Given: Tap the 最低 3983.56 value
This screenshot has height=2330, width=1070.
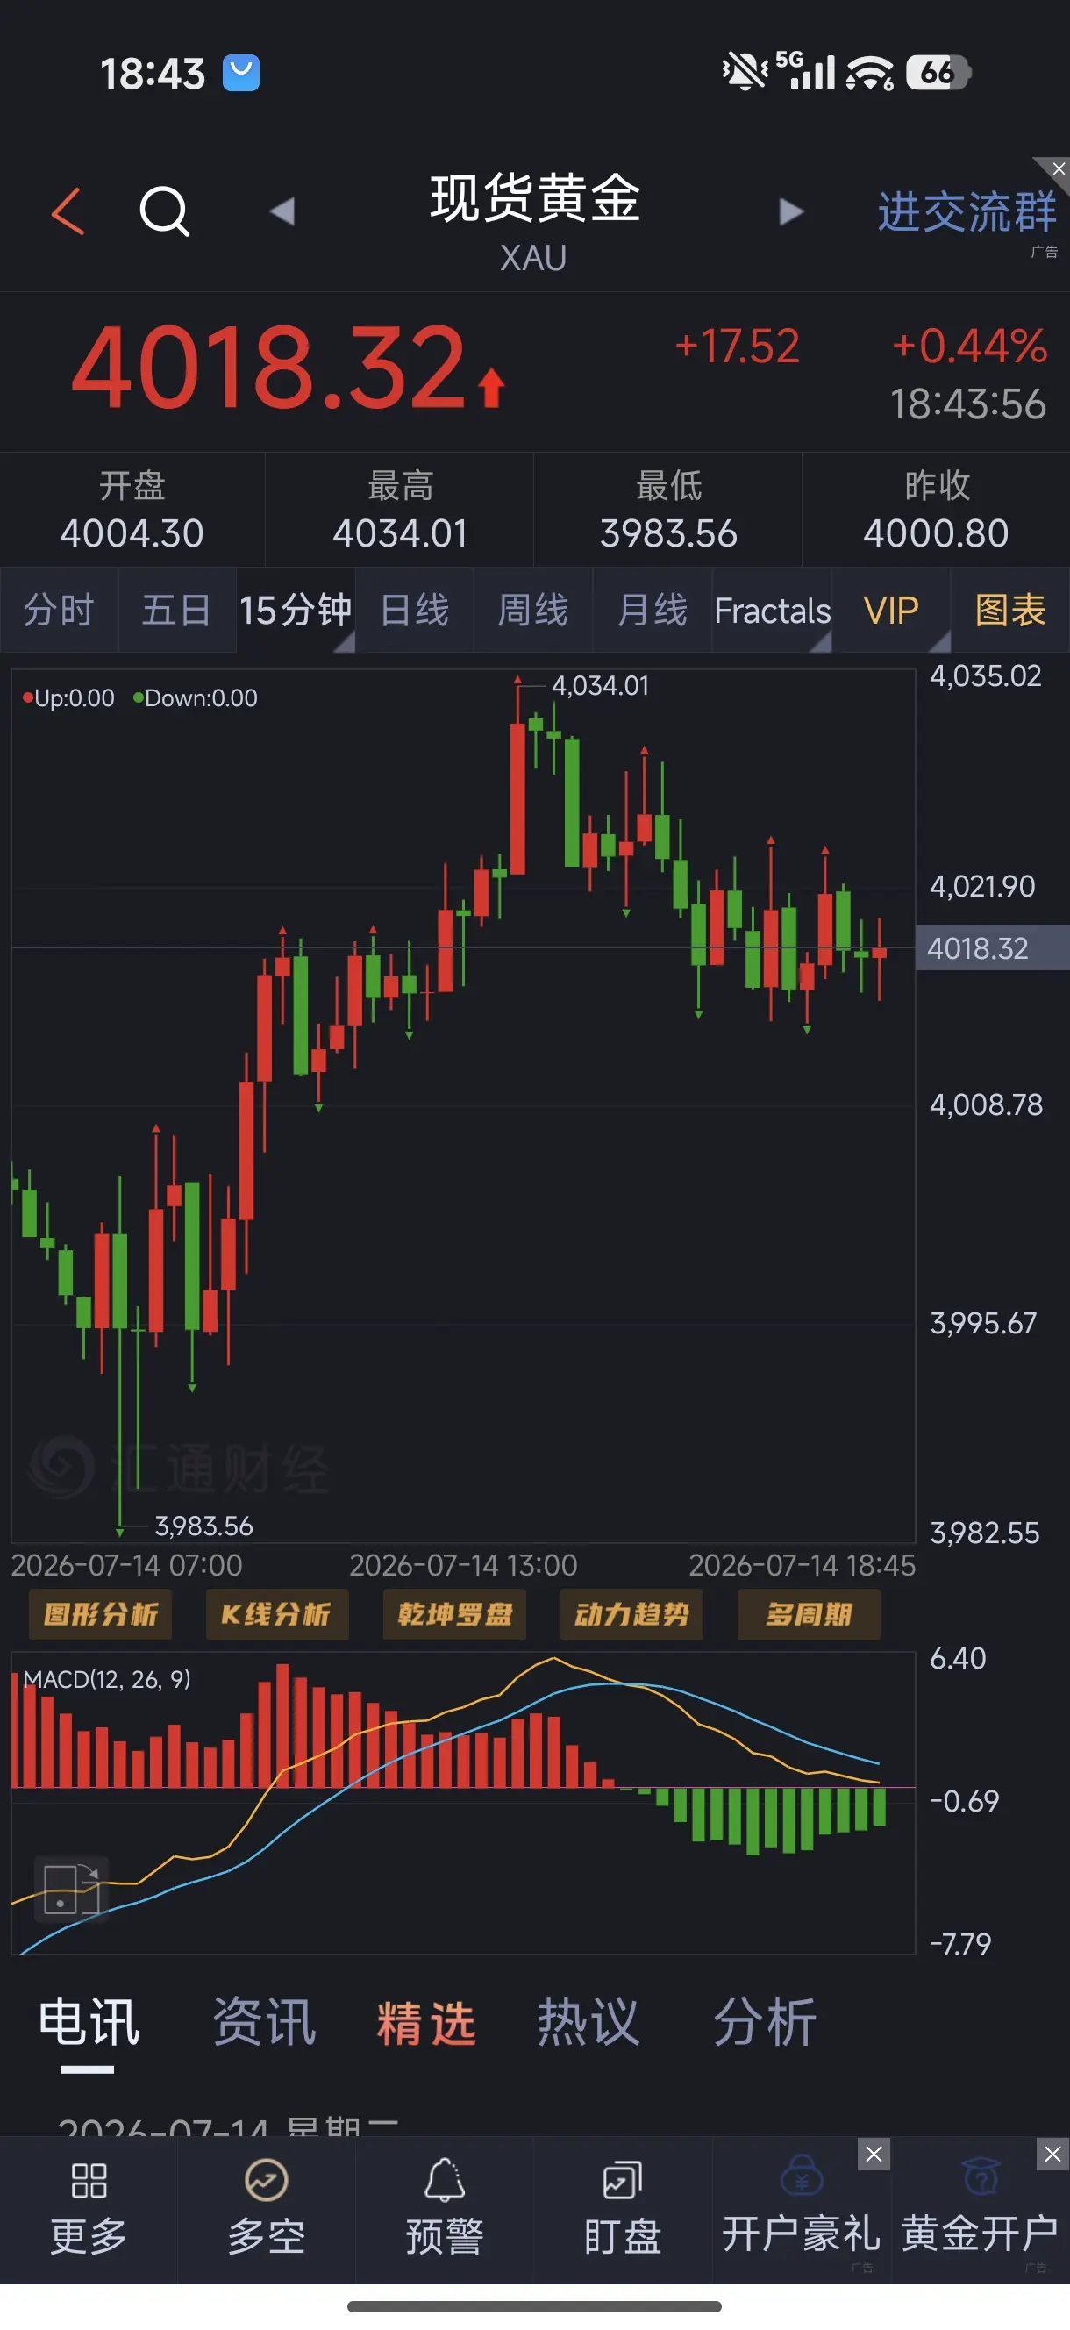Looking at the screenshot, I should 668,533.
